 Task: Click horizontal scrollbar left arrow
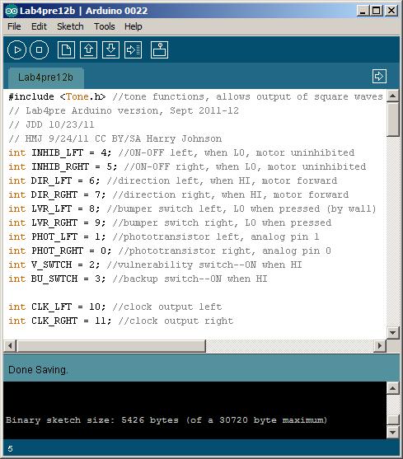pos(10,346)
